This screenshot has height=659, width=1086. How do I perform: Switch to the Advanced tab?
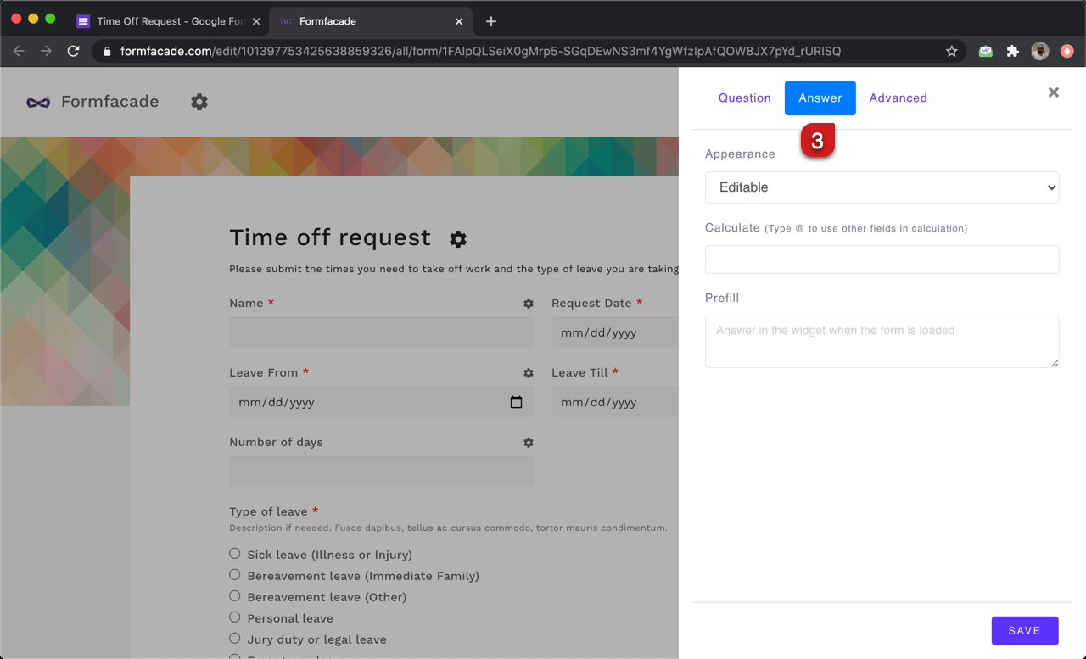tap(898, 98)
